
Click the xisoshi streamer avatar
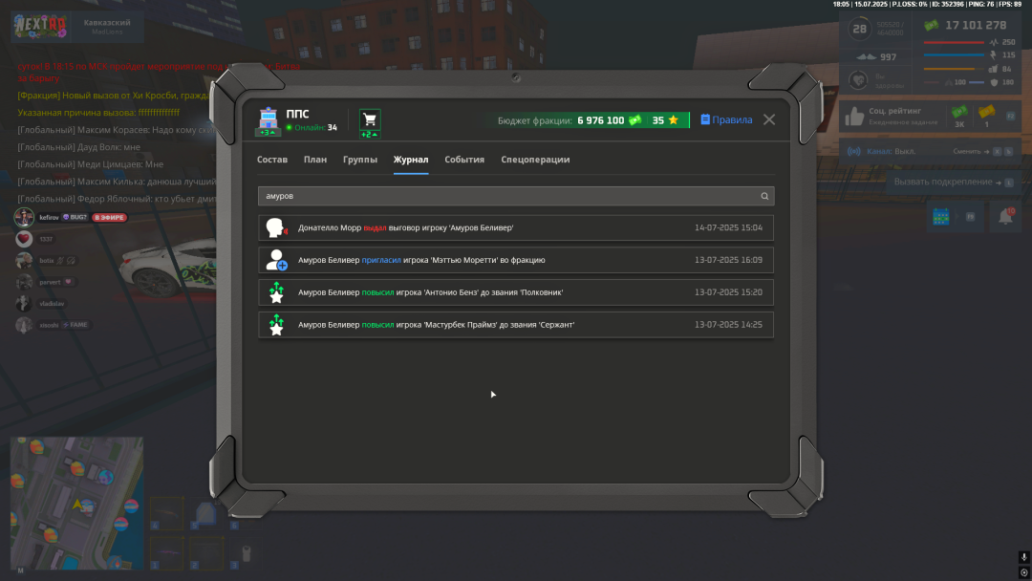tap(24, 325)
